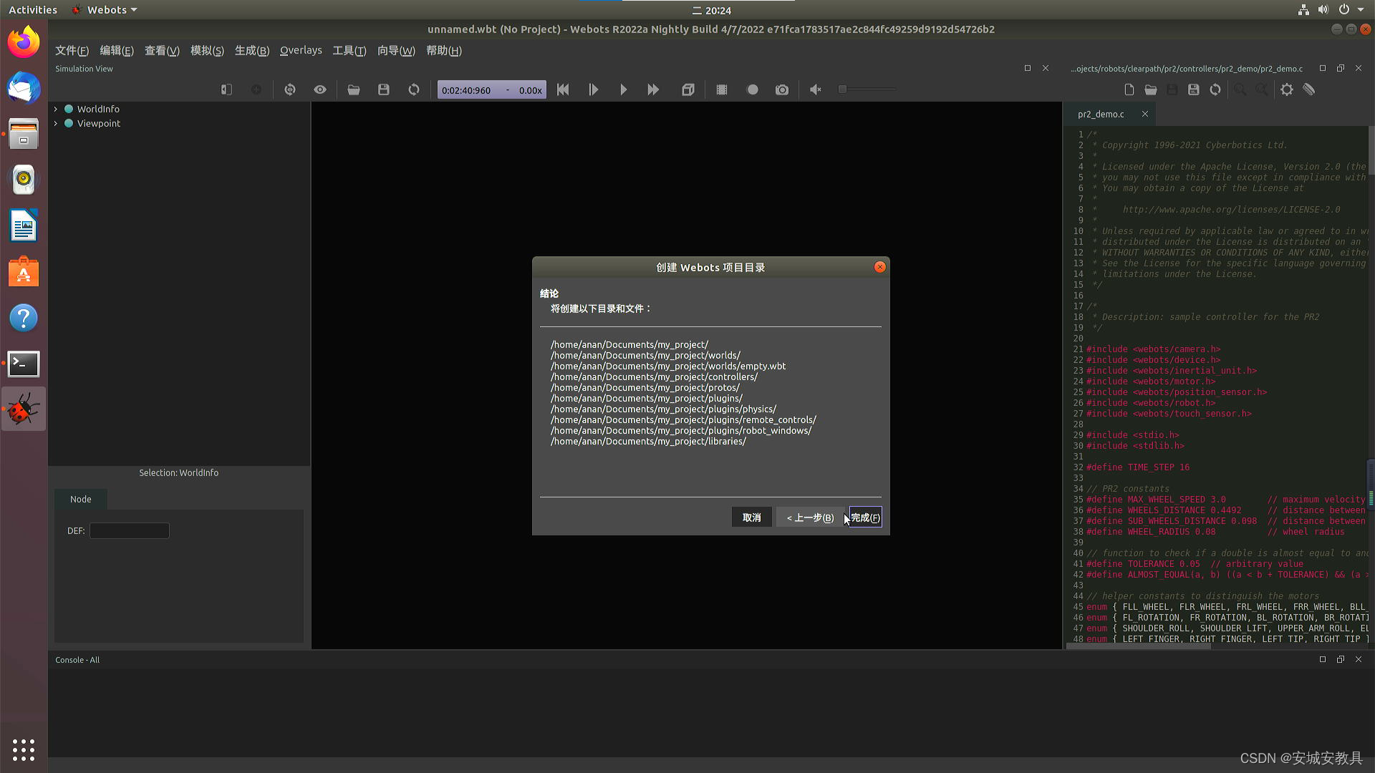Focus the DEF name input field
This screenshot has width=1375, height=773.
tap(130, 530)
